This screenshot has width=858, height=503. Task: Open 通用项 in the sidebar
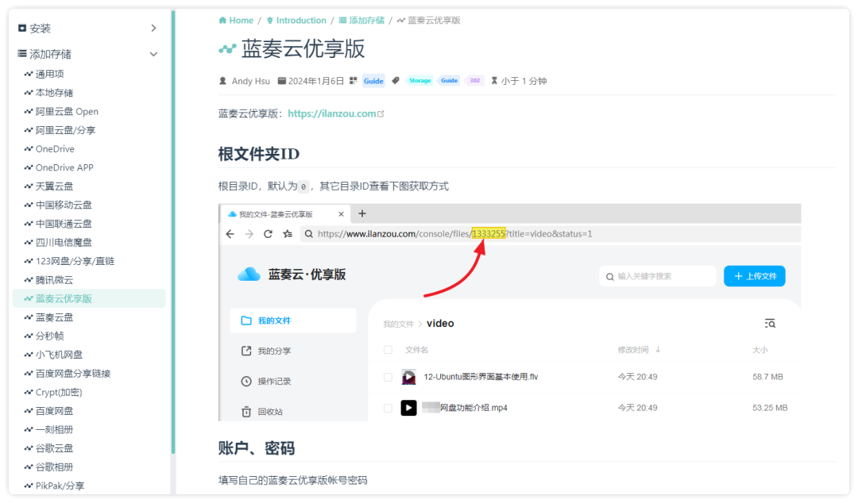pyautogui.click(x=89, y=74)
